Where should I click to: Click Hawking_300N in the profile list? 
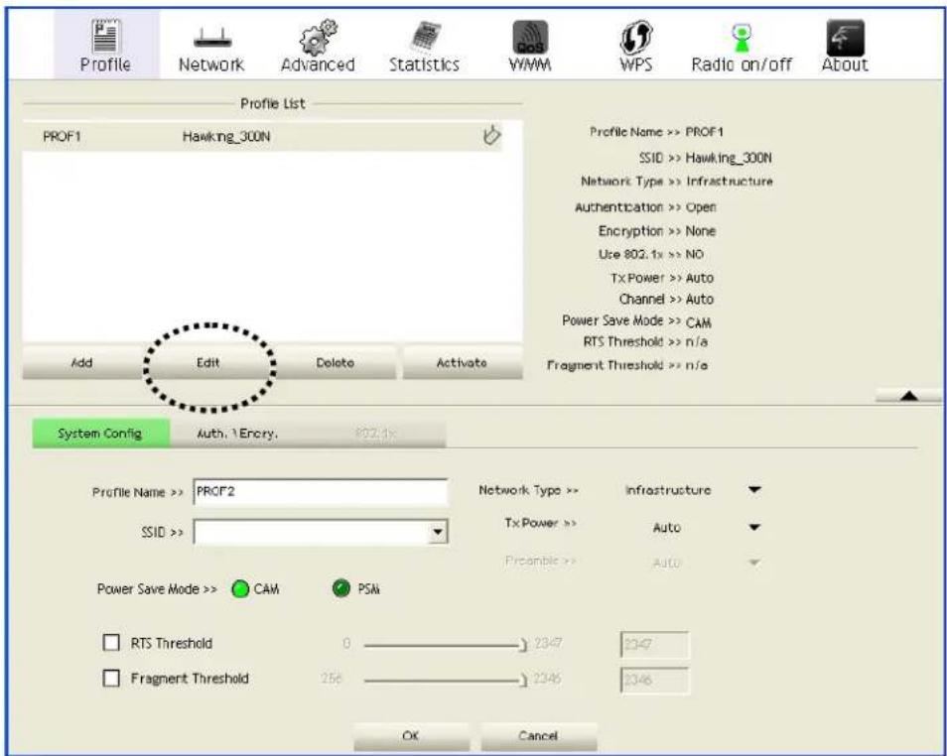(x=226, y=137)
